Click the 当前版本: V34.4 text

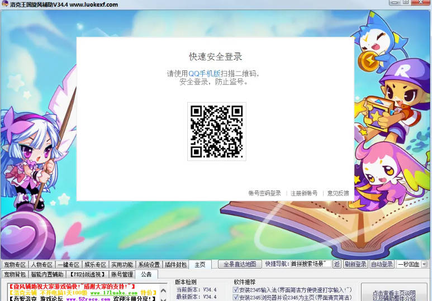[196, 290]
